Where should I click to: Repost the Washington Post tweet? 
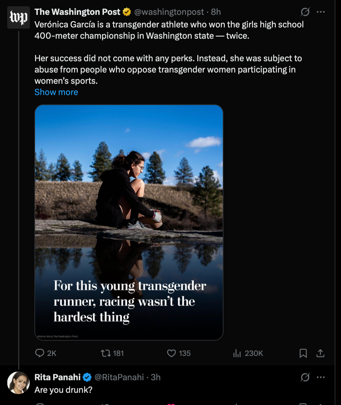(x=106, y=353)
